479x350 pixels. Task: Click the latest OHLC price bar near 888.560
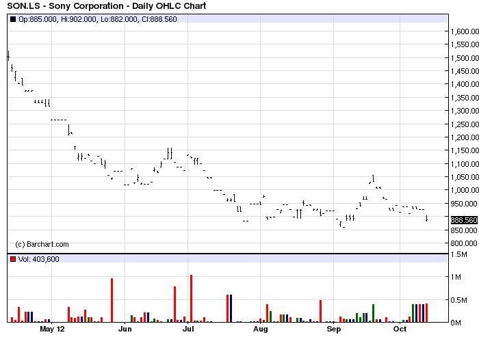(426, 218)
